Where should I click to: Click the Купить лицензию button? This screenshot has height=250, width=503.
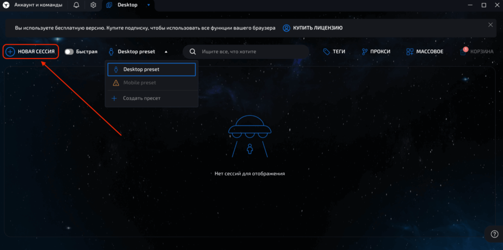(x=312, y=28)
